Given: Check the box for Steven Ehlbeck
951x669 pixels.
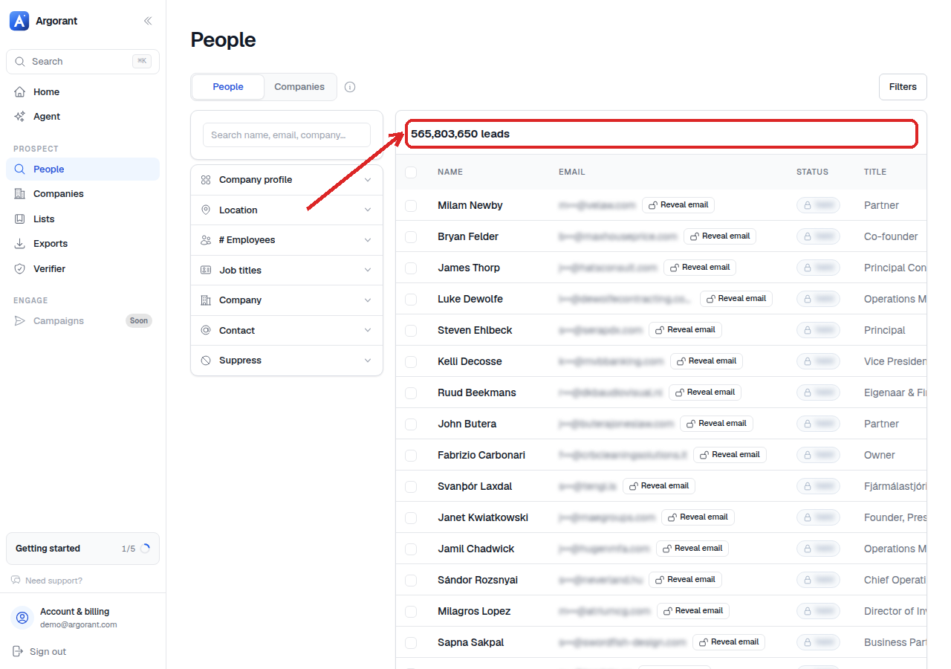Looking at the screenshot, I should (x=411, y=331).
